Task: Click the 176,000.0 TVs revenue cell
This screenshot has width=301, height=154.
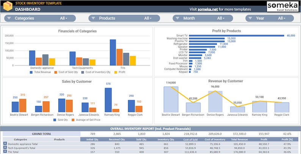Action: click(x=239, y=152)
